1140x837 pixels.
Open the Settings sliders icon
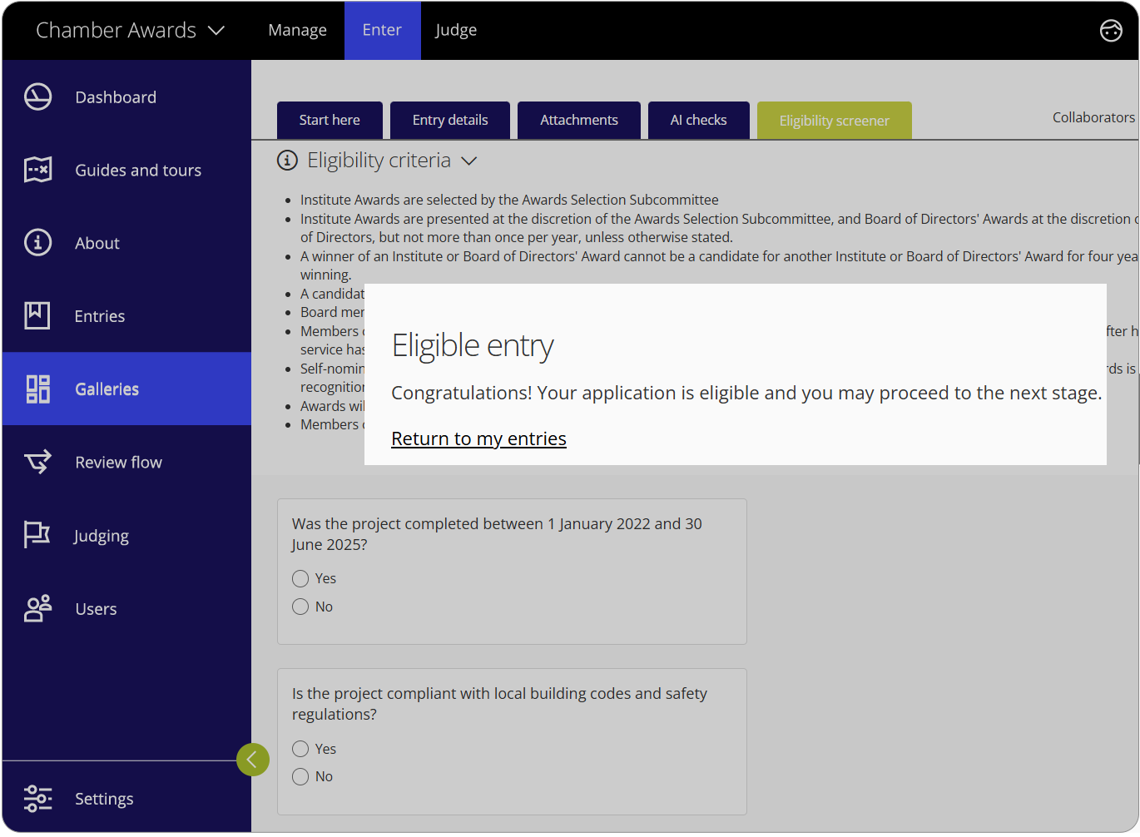coord(37,798)
